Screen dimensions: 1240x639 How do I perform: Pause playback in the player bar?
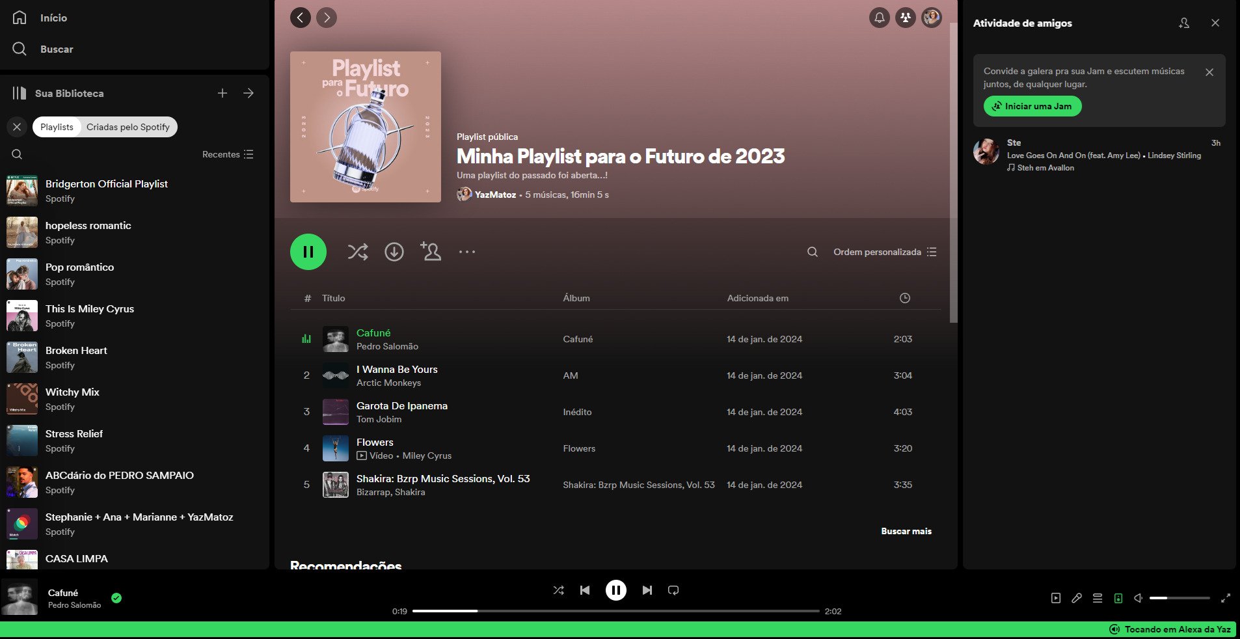[616, 590]
